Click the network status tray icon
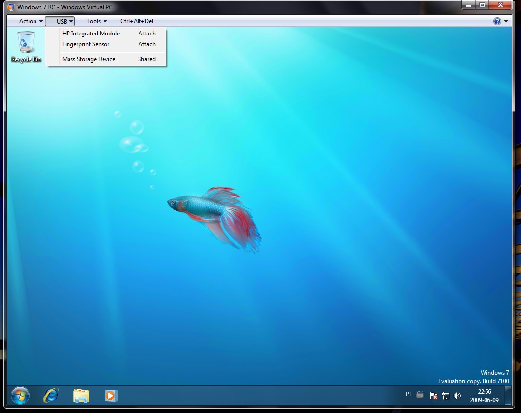The height and width of the screenshot is (413, 521). tap(445, 395)
